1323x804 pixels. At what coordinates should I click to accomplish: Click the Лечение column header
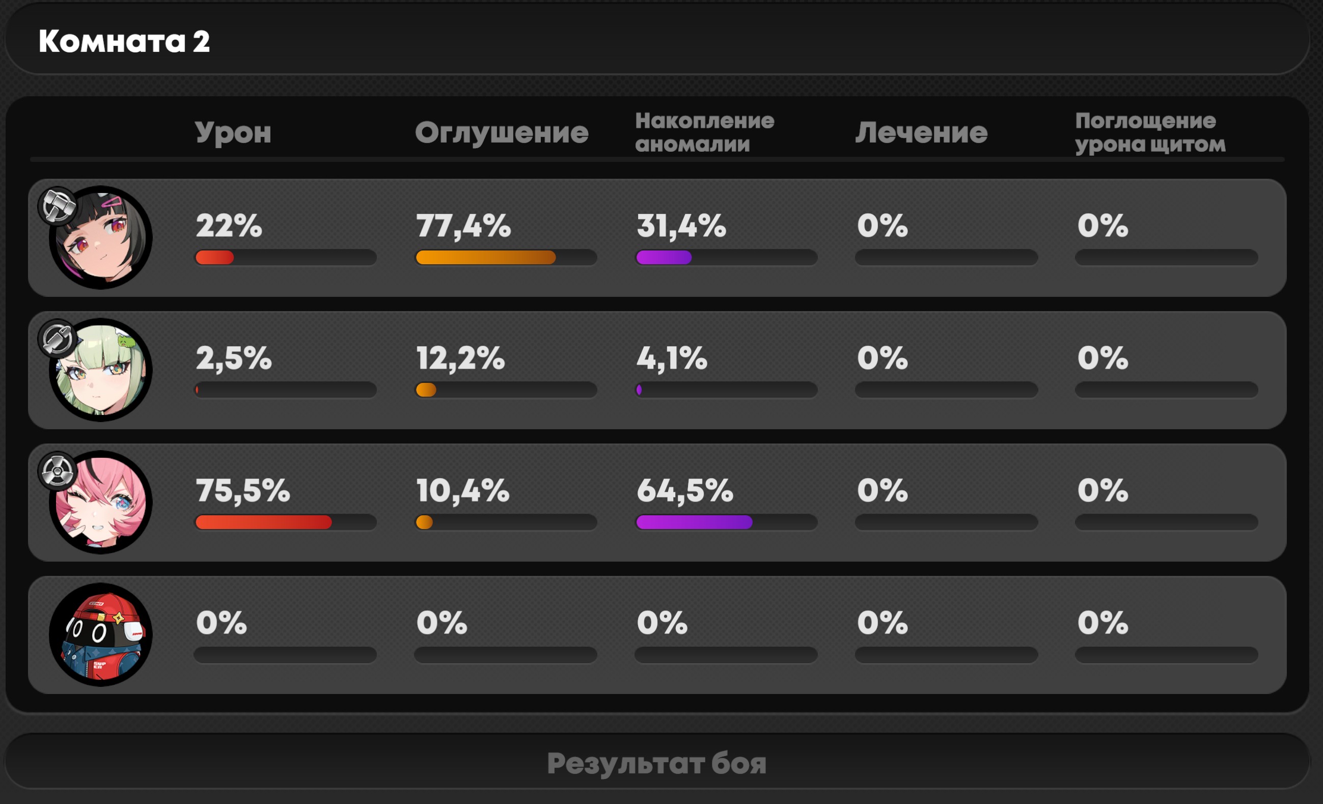[x=921, y=132]
